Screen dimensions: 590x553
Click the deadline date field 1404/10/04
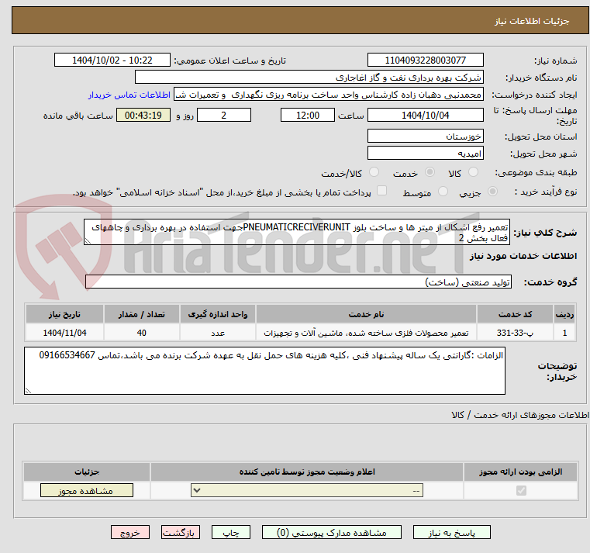pyautogui.click(x=425, y=116)
